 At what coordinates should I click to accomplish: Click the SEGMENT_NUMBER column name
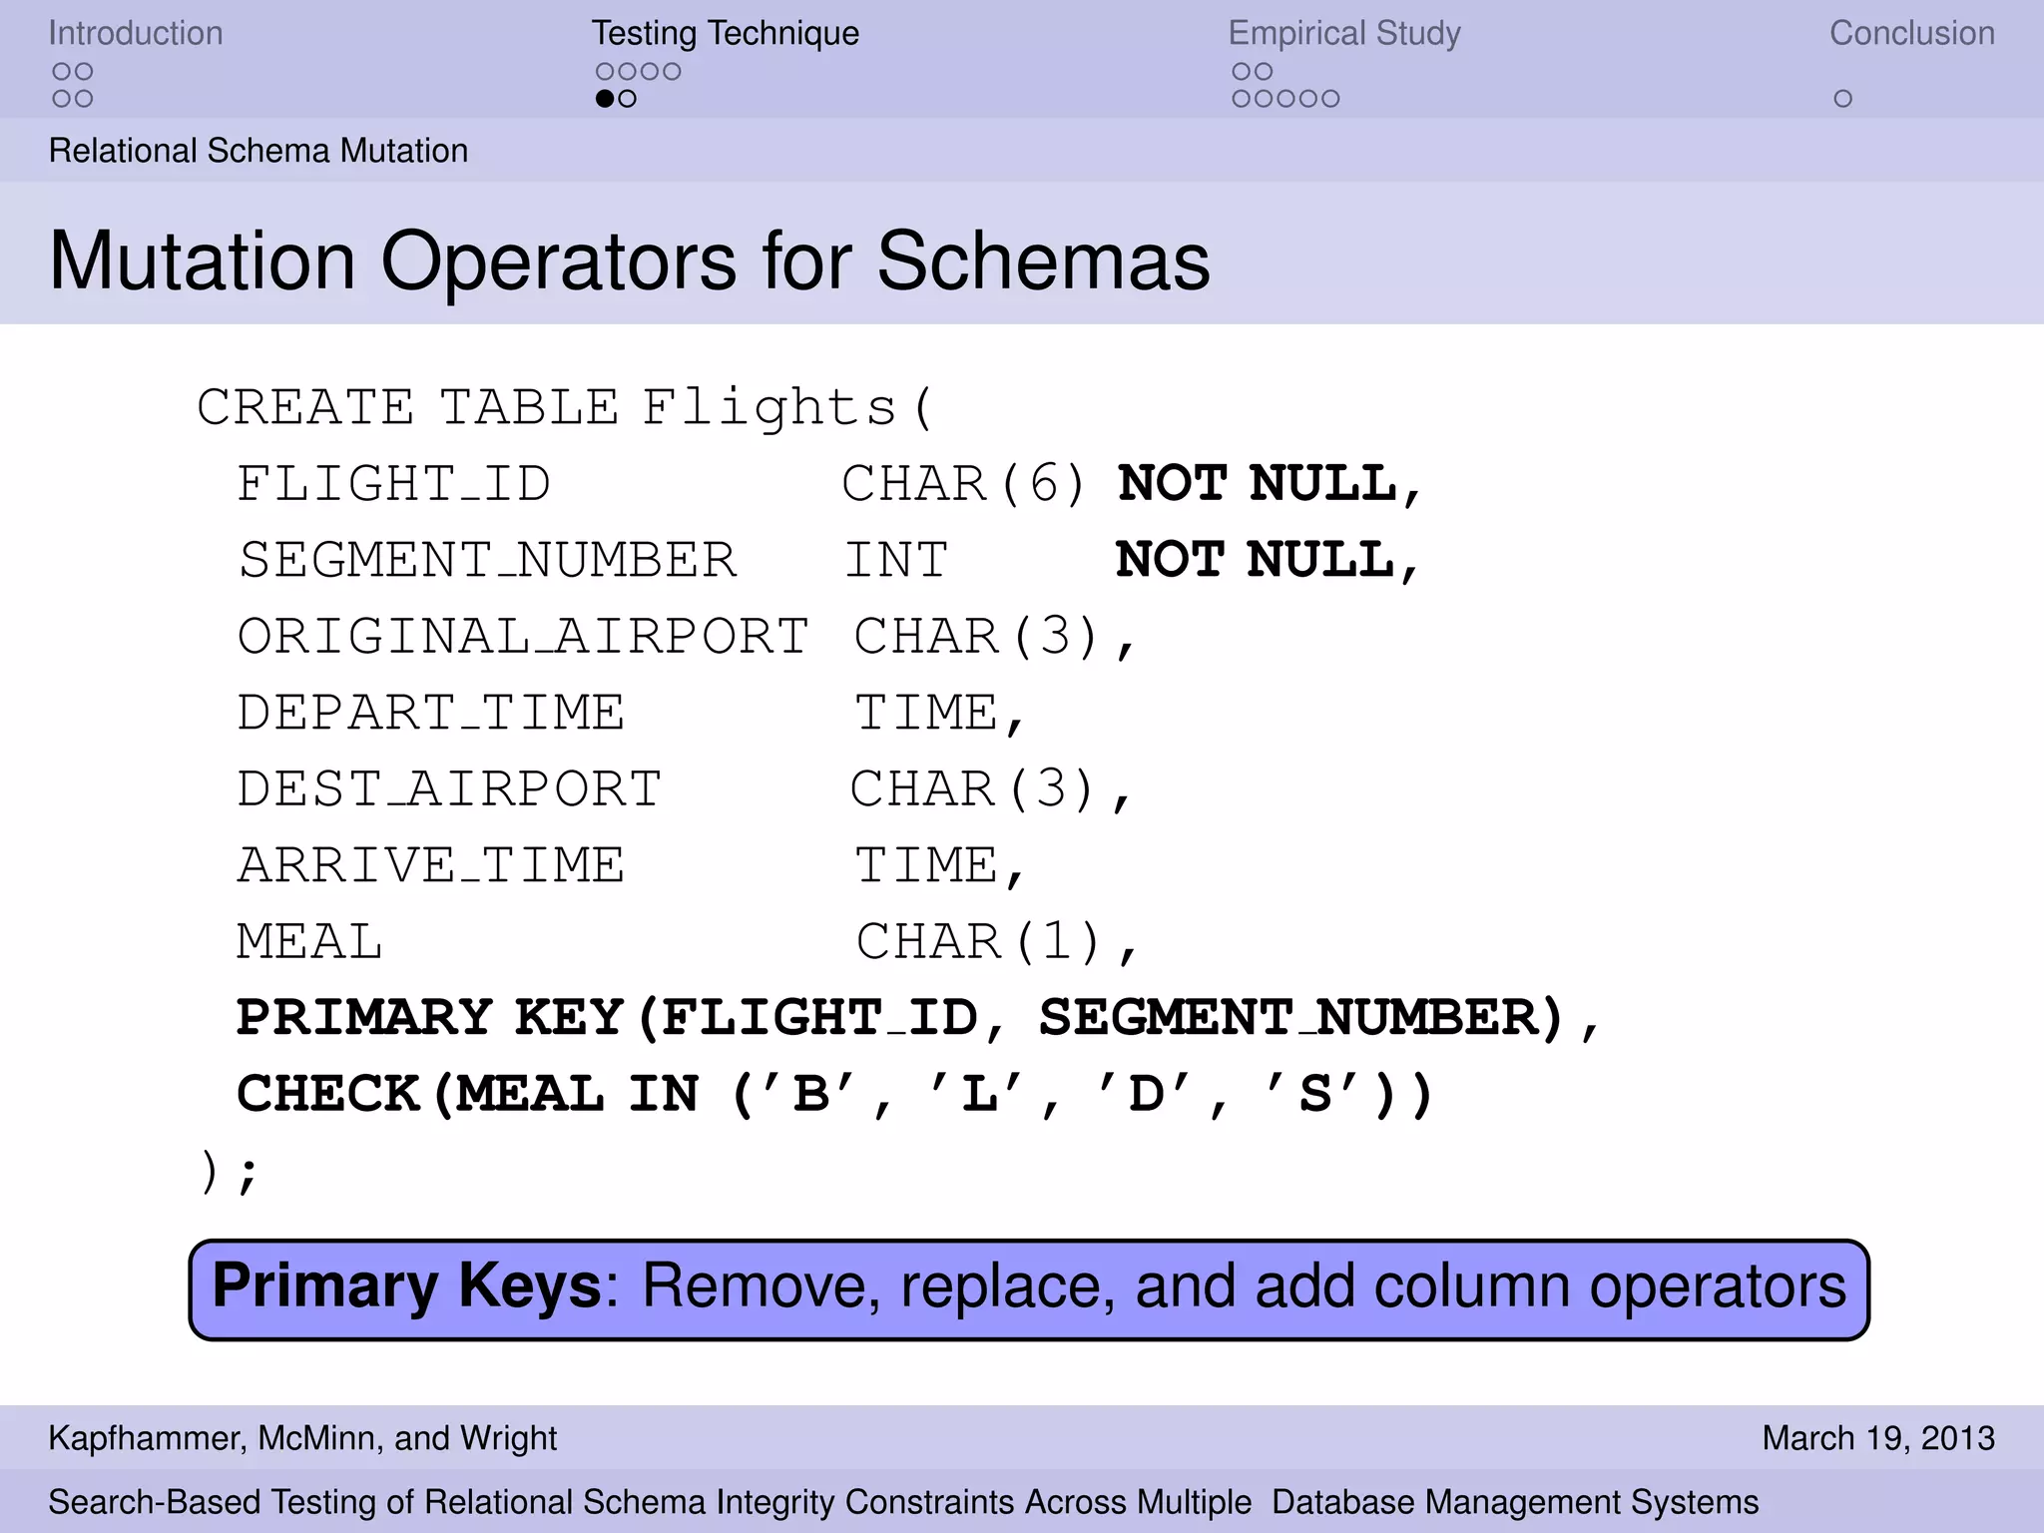(488, 560)
